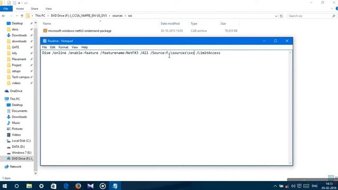Image resolution: width=338 pixels, height=190 pixels.
Task: Open Settings gear on taskbar
Action: pos(41,186)
